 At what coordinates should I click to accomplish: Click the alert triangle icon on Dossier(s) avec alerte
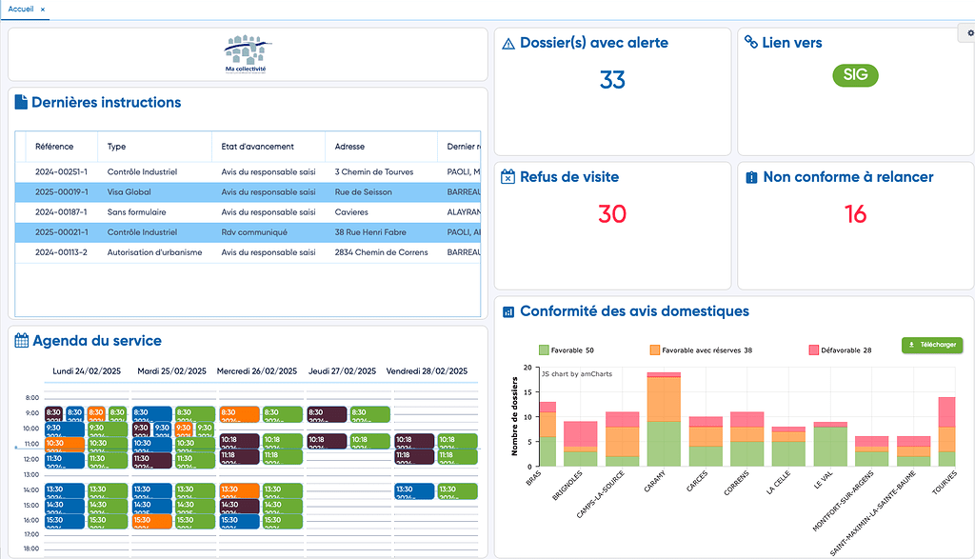point(507,43)
